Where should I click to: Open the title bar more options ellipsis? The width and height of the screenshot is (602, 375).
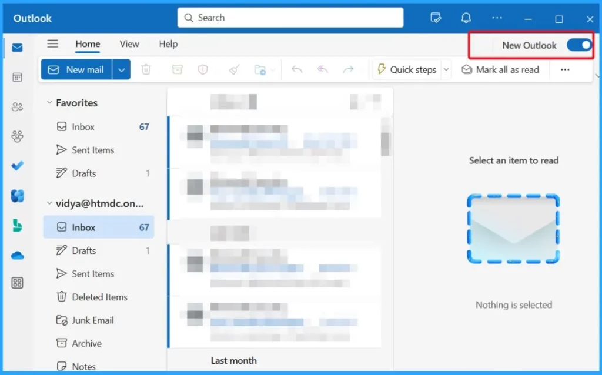click(497, 18)
